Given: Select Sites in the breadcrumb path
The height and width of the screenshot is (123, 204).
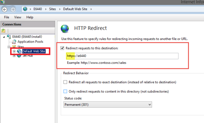Looking at the screenshot, I should tap(52, 9).
